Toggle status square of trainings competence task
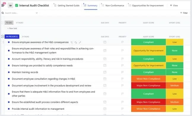192x116 pixels. click(9, 65)
